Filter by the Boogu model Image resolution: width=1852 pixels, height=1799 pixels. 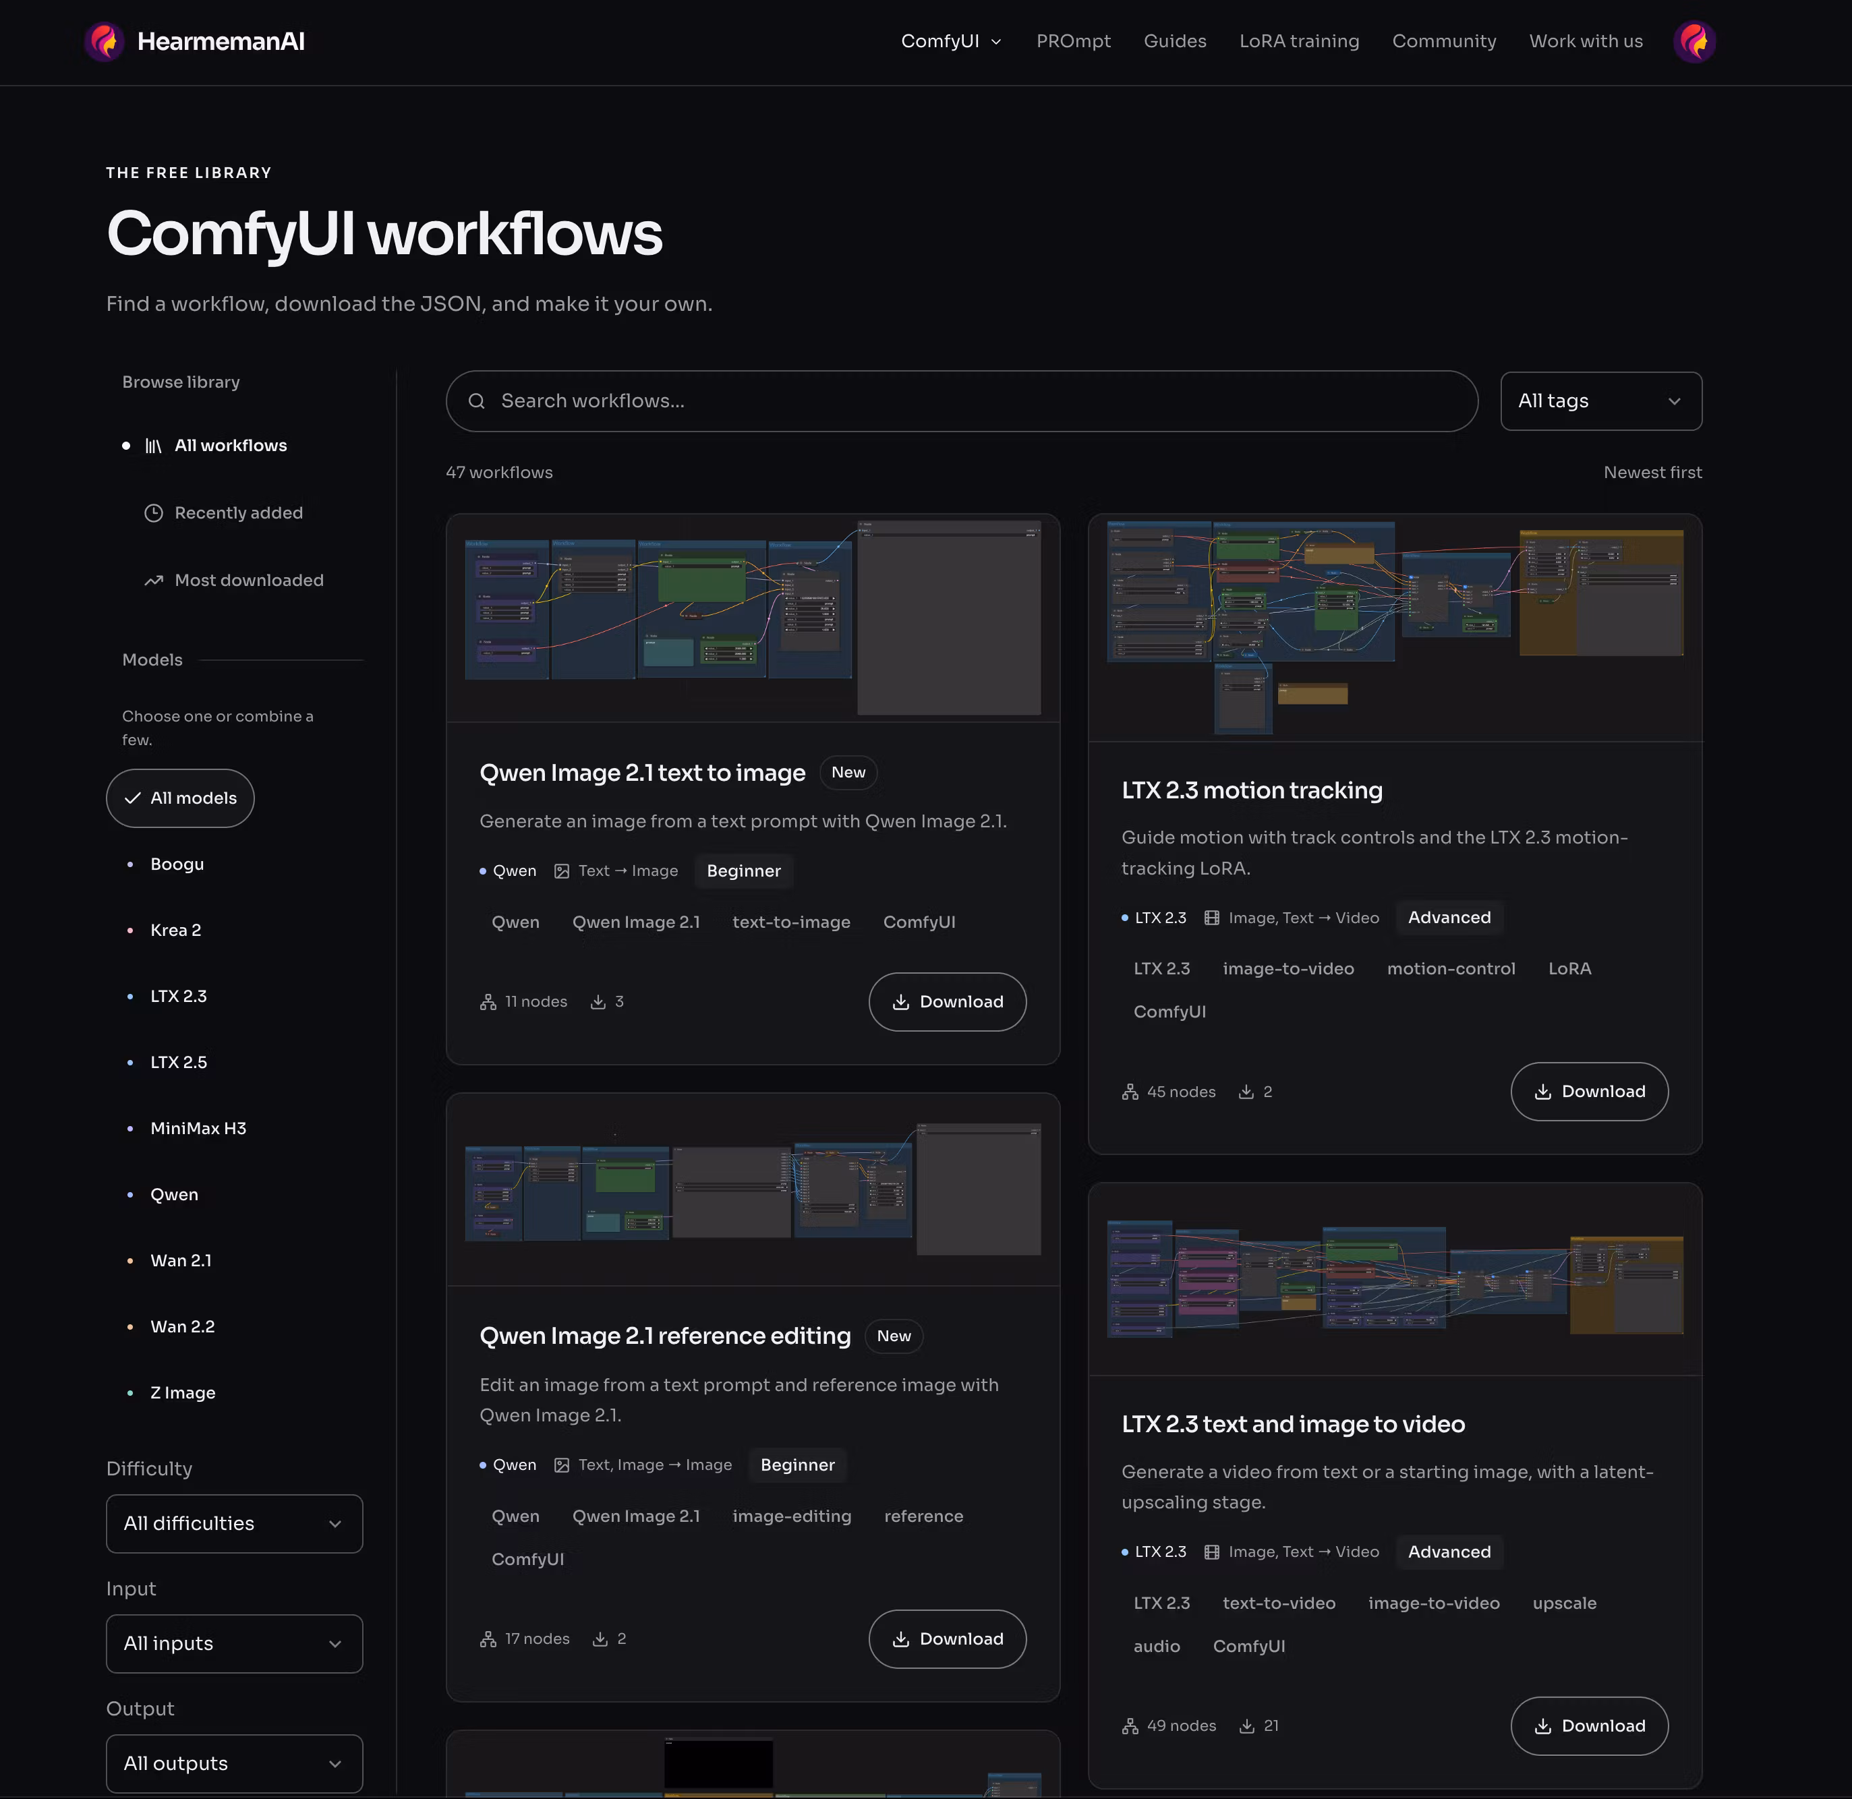(177, 864)
